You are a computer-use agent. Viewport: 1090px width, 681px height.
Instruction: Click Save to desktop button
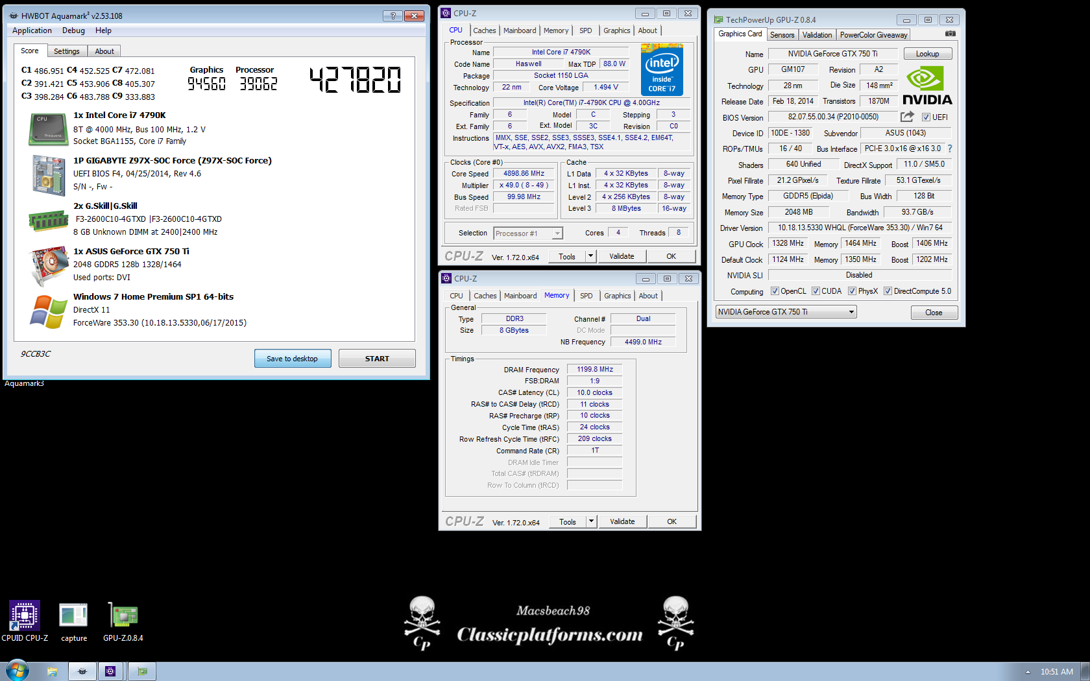[x=293, y=359]
